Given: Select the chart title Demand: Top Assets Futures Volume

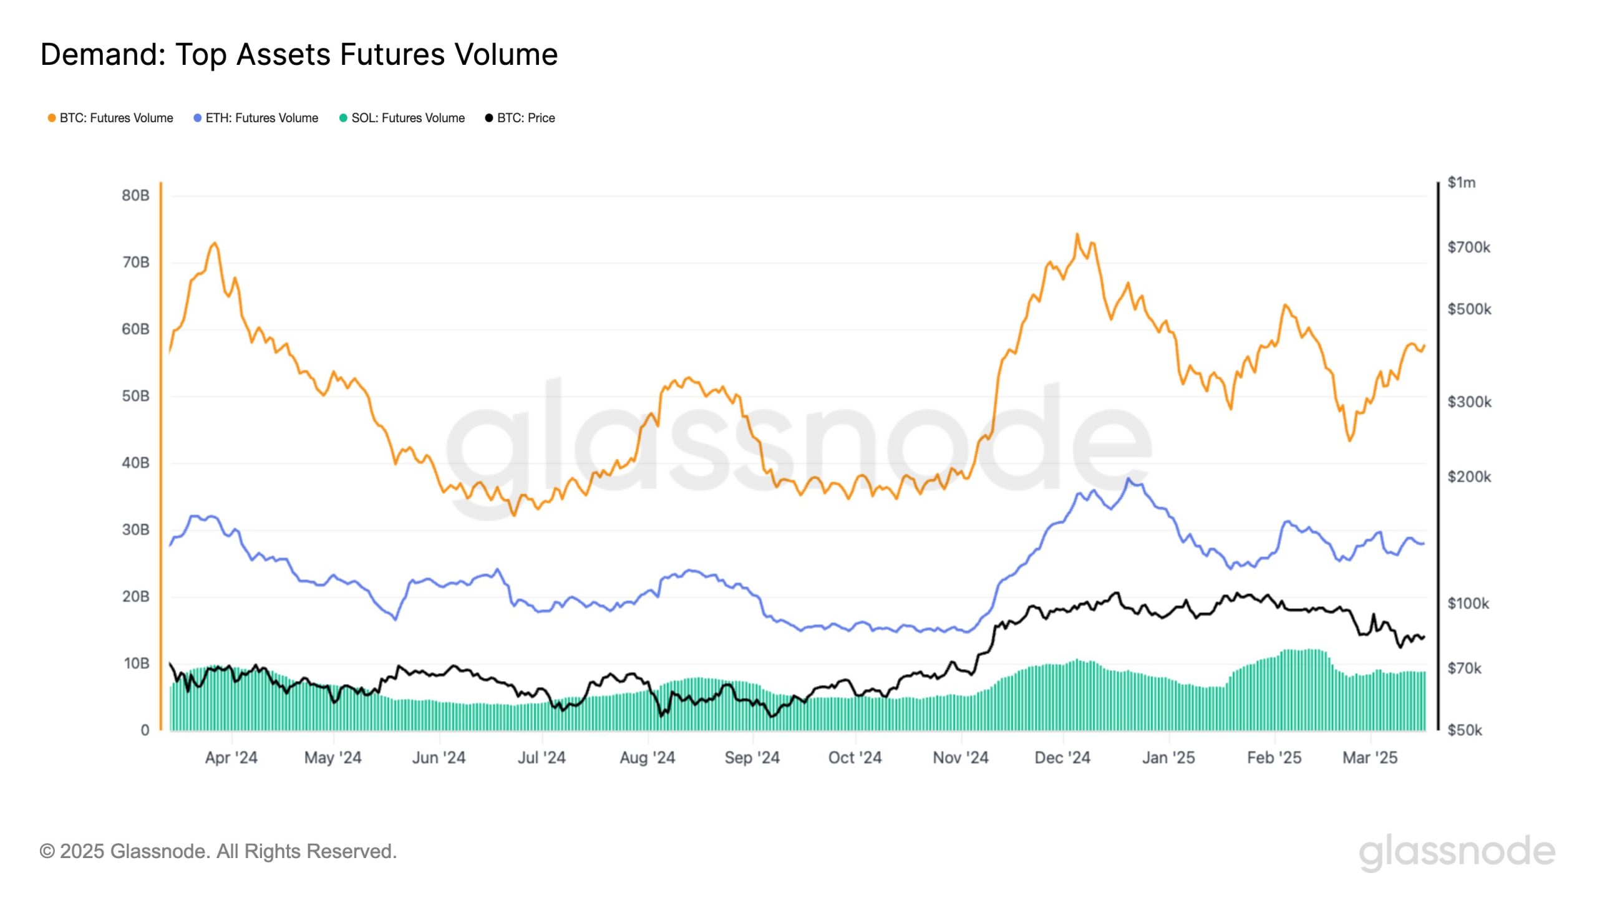Looking at the screenshot, I should 299,54.
